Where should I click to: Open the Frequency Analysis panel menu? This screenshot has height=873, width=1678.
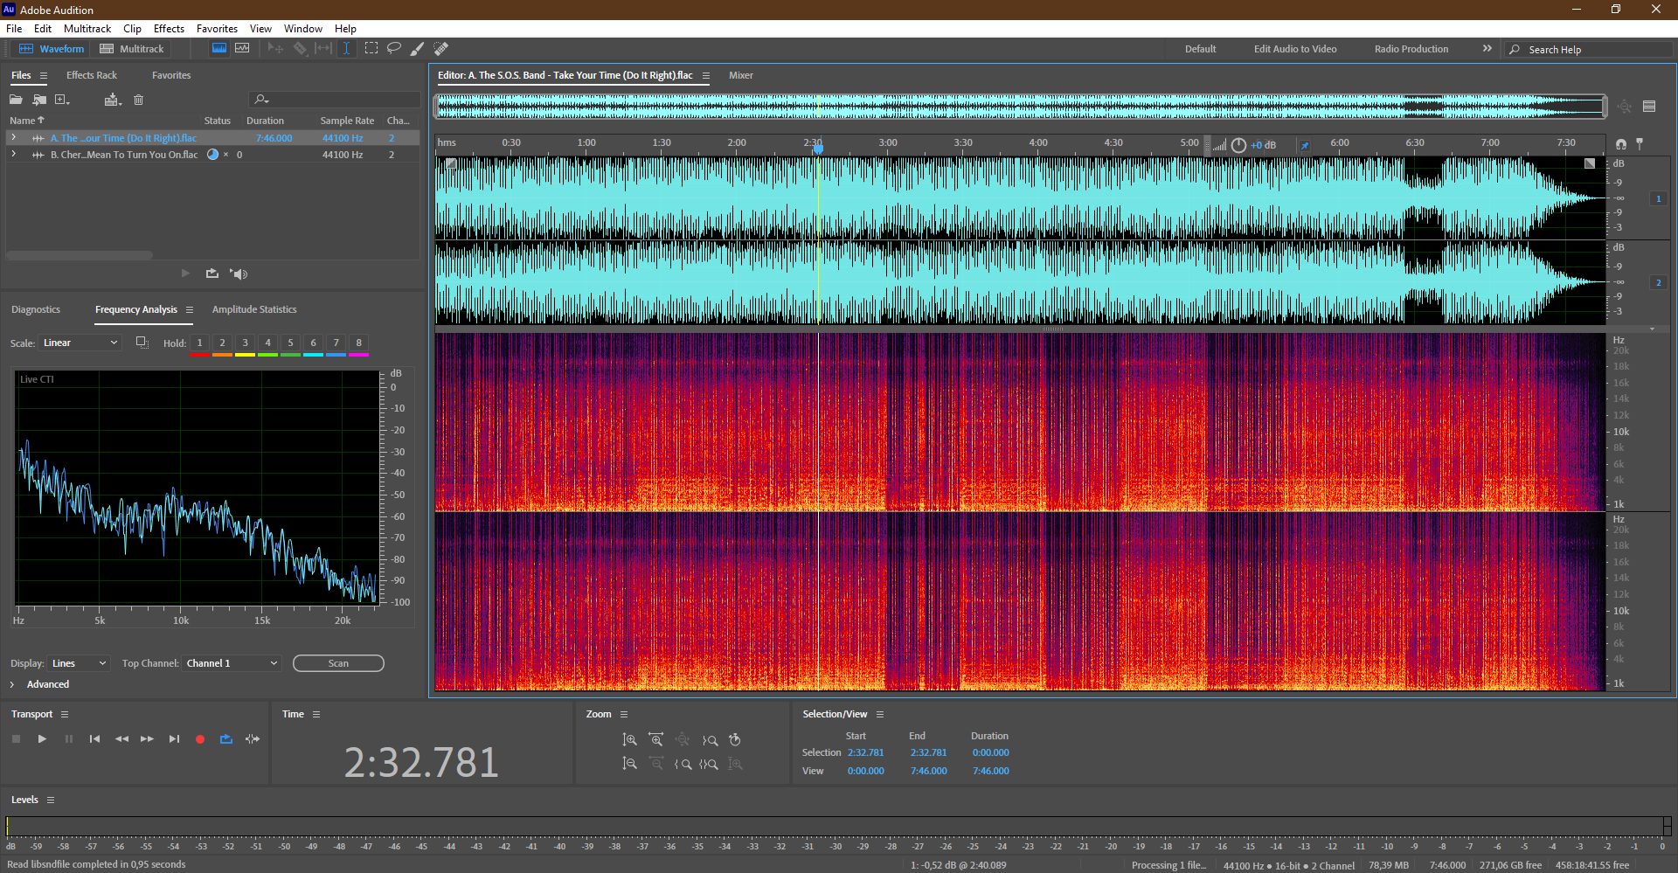[x=190, y=309]
